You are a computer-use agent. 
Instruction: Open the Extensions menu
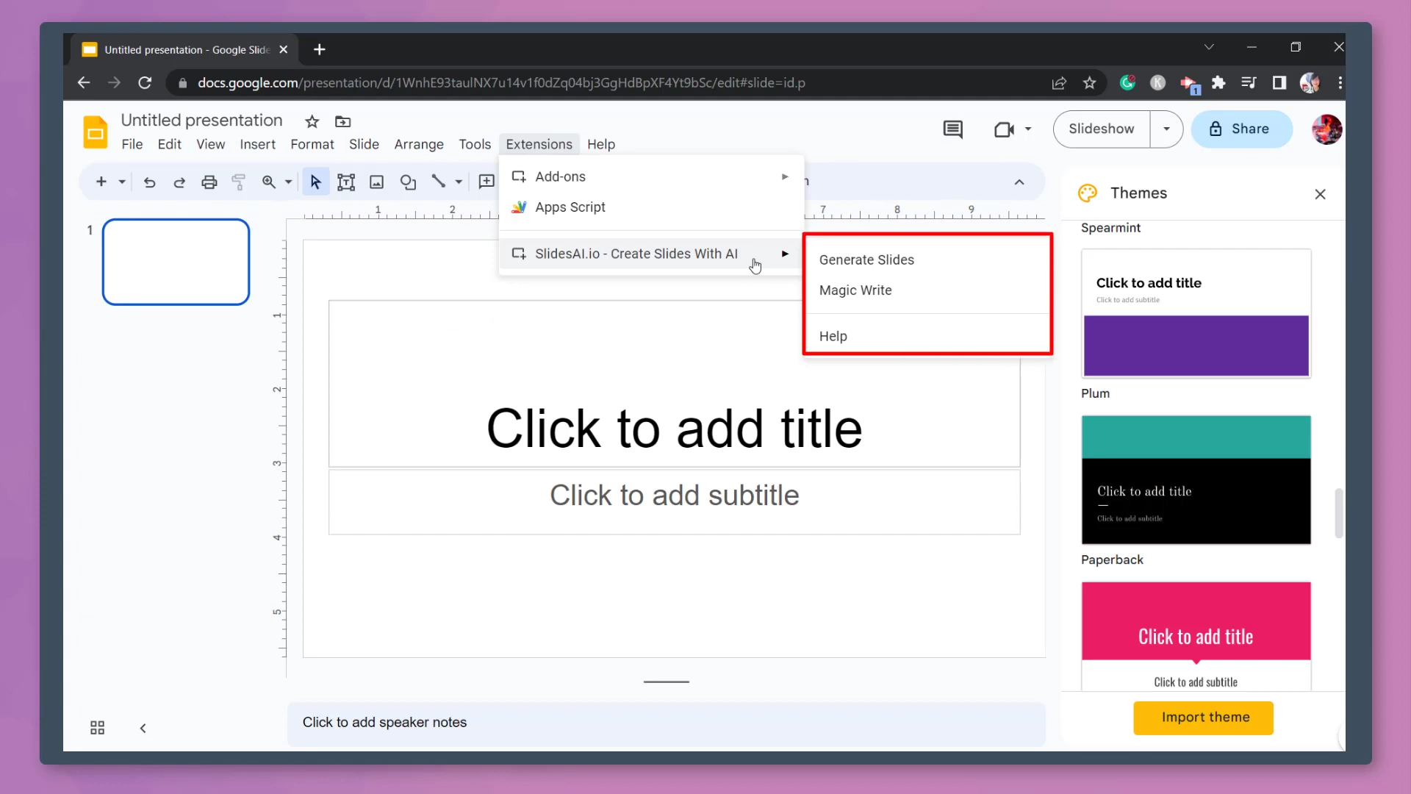539,144
